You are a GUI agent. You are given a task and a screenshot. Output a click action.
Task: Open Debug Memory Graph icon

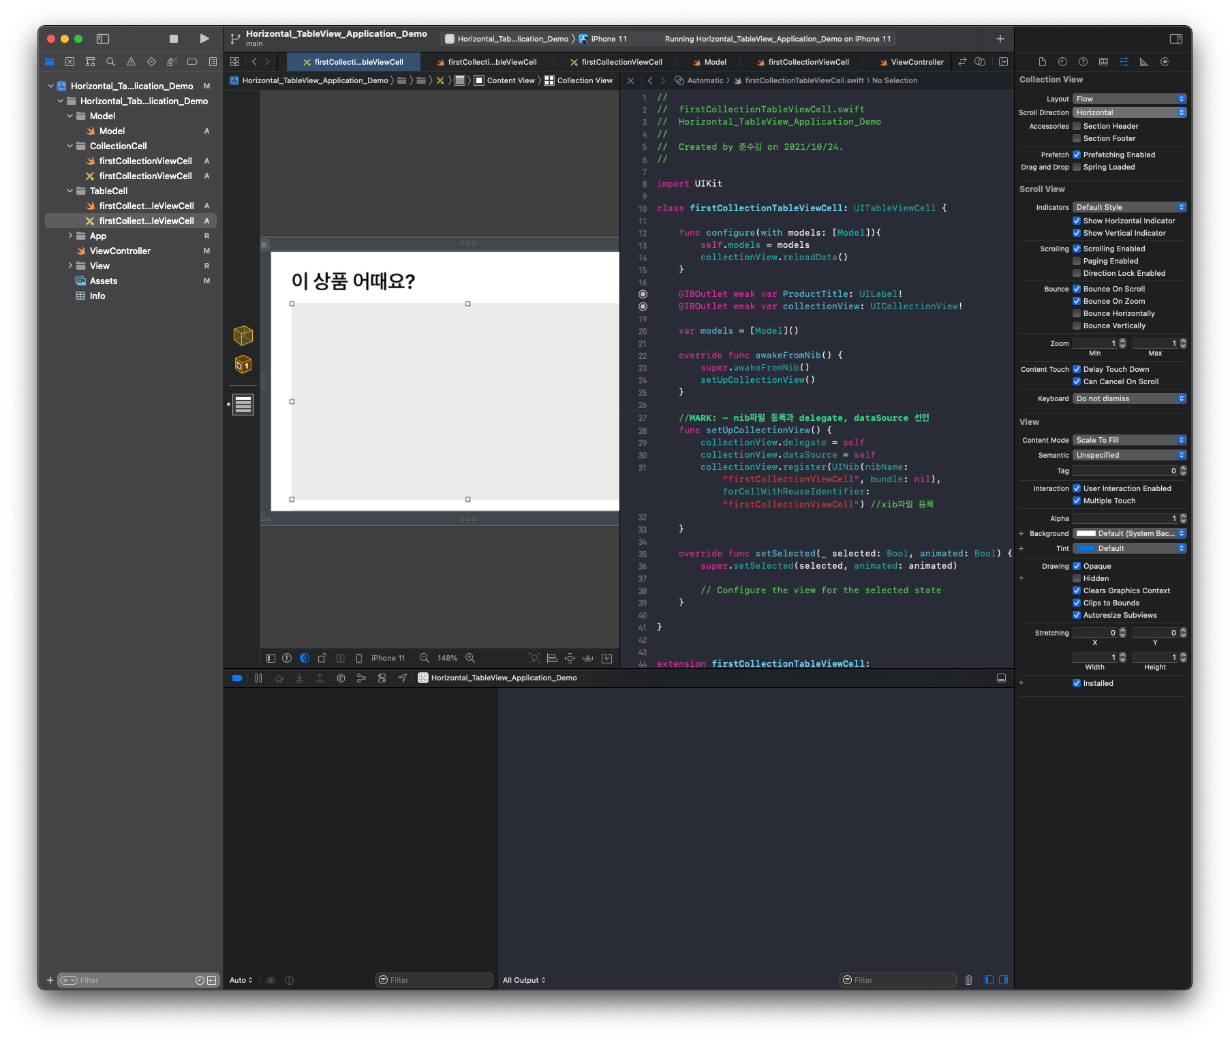(361, 678)
